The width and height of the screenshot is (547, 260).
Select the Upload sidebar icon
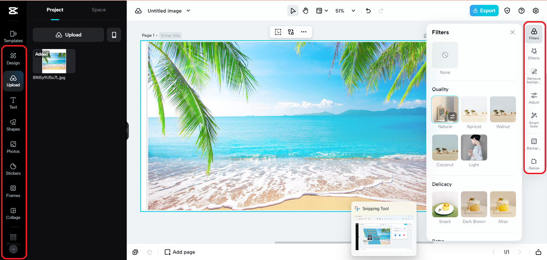tap(13, 81)
